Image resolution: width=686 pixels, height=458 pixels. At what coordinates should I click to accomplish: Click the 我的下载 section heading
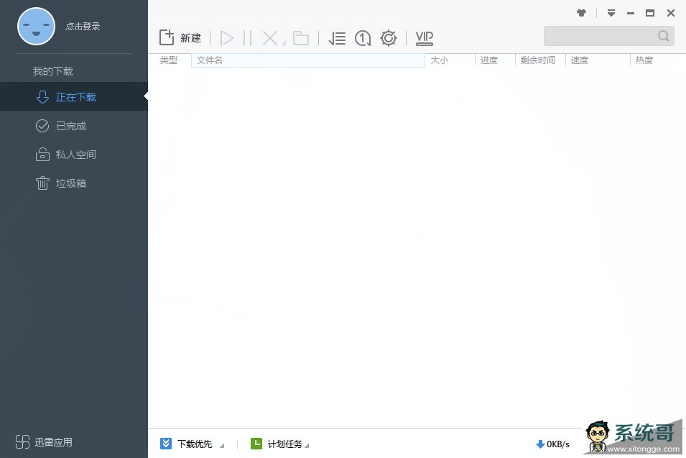53,71
